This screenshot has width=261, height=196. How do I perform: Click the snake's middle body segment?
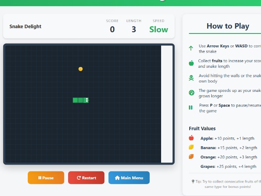[81, 100]
